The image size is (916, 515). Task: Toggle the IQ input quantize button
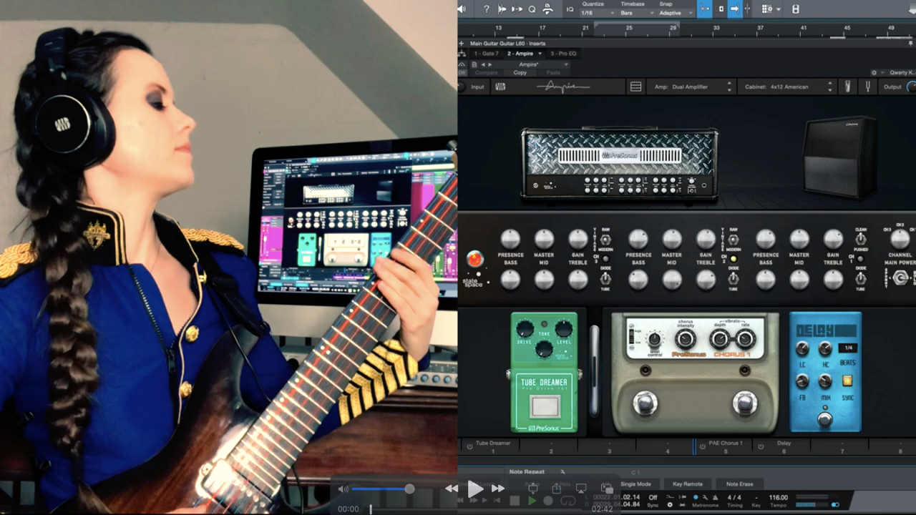(570, 9)
